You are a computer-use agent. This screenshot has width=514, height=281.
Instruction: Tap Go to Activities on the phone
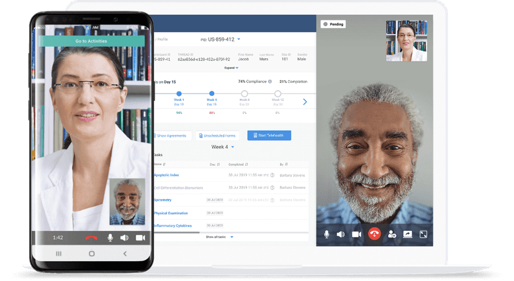point(91,41)
